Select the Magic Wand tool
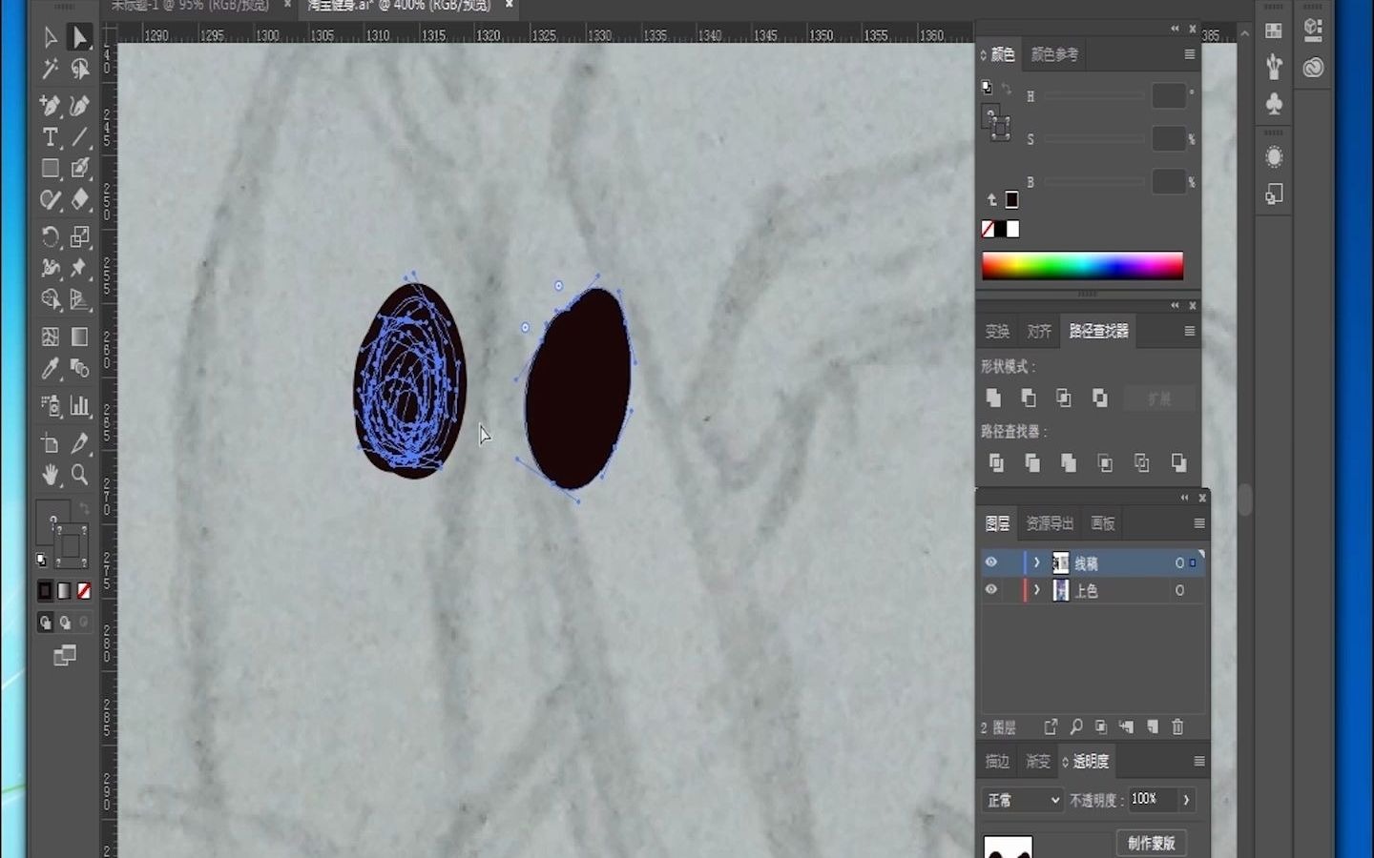Screen dimensions: 1374x858 [x=51, y=69]
